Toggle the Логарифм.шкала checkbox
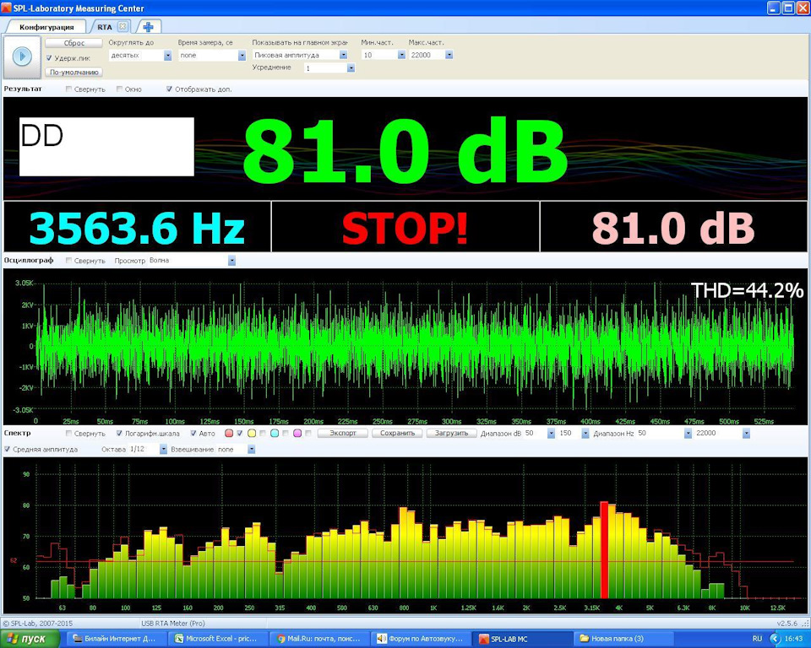Viewport: 811px width, 648px height. (x=119, y=434)
